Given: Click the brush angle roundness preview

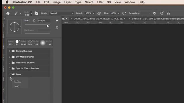Looking at the screenshot, I should click(15, 27).
